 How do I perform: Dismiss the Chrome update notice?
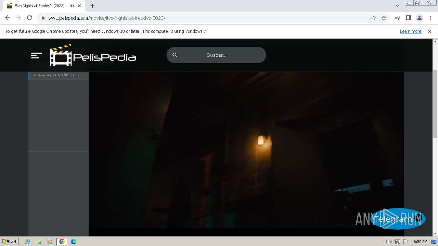tap(430, 31)
